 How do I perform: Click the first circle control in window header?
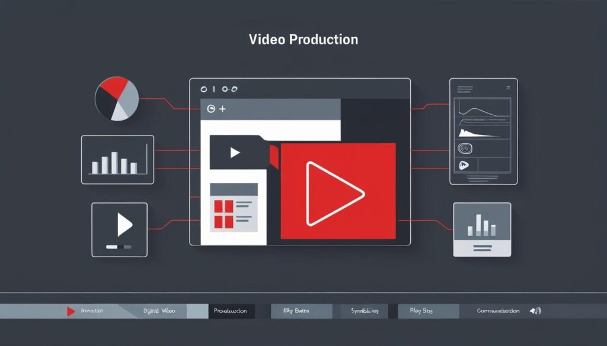point(205,89)
